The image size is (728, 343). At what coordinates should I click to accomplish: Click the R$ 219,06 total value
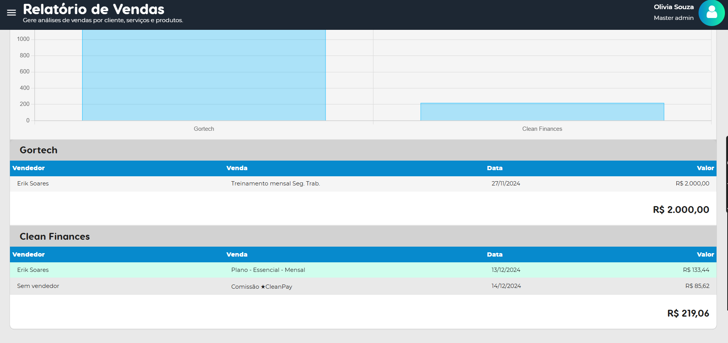click(688, 313)
